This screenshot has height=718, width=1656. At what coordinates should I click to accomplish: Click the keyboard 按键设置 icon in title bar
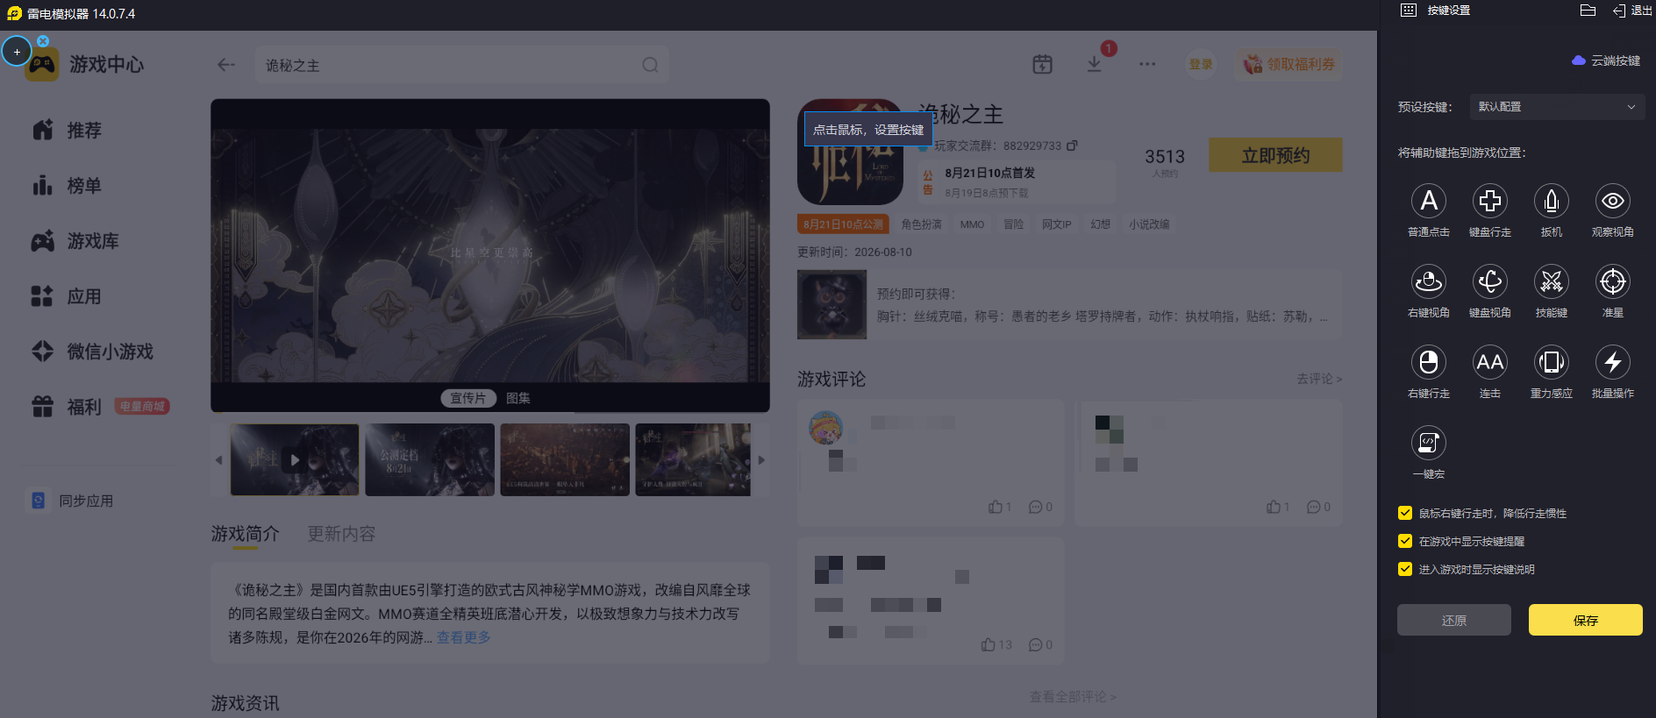(1409, 11)
